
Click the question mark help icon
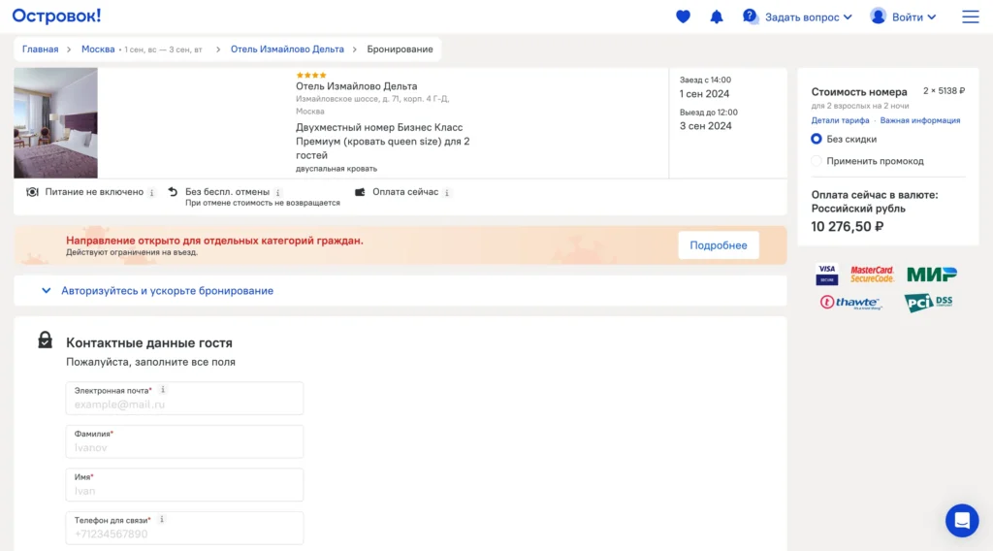click(x=750, y=16)
